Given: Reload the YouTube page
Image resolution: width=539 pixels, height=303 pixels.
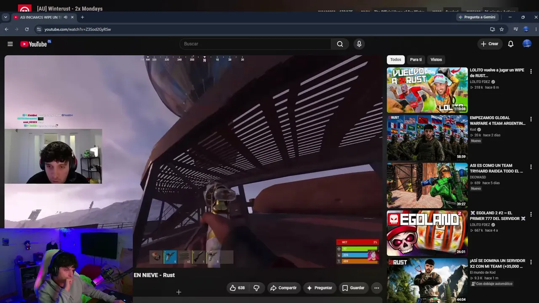Looking at the screenshot, I should click(27, 29).
